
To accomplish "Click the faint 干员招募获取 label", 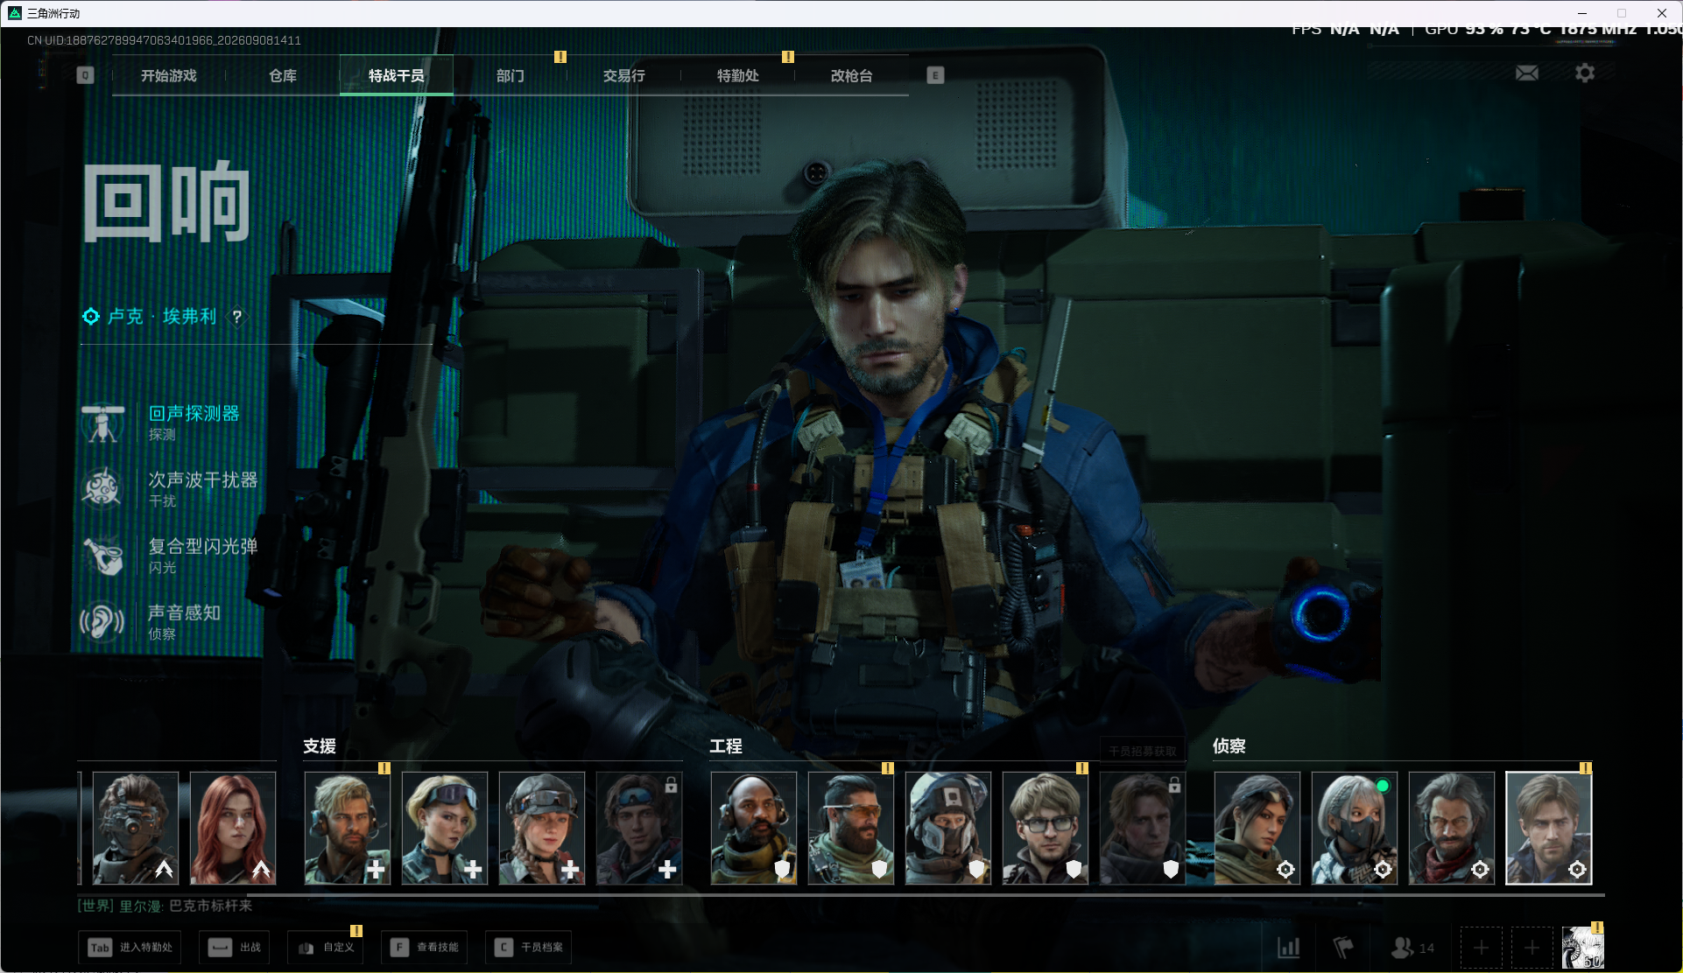I will 1143,751.
